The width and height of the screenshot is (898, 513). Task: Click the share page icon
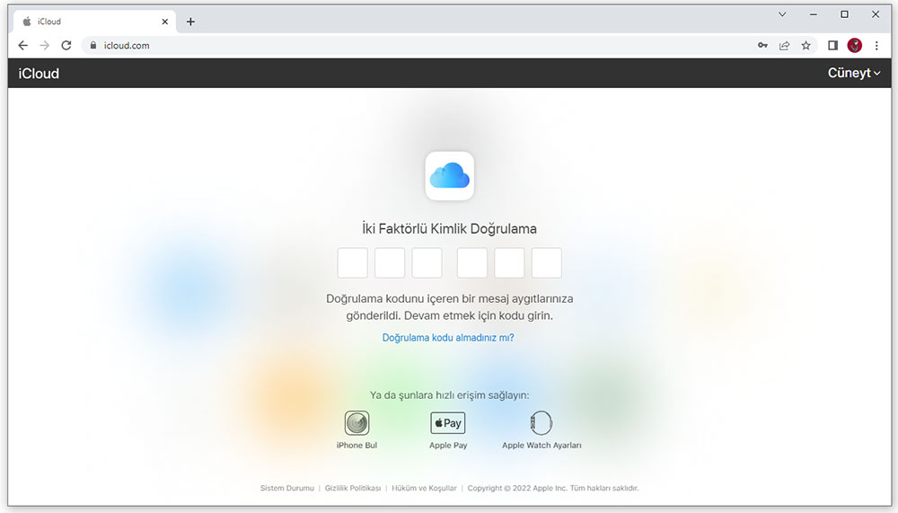pos(784,45)
